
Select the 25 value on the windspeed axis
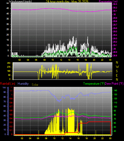point(8,29)
